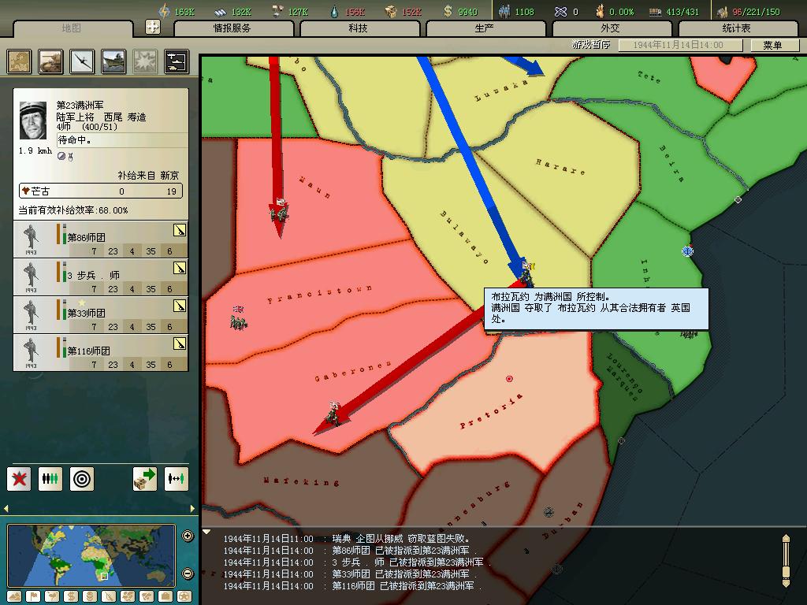
Task: Click the industrial capacity factory icon
Action: (722, 11)
